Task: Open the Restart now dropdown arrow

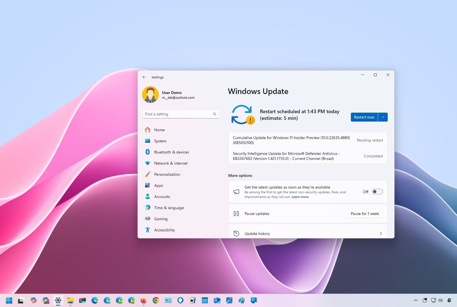Action: tap(383, 117)
